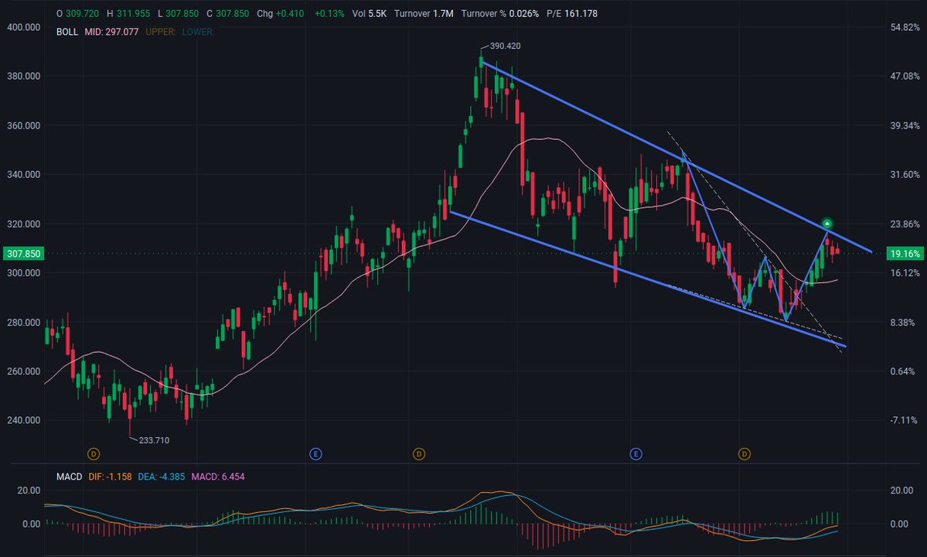Image resolution: width=927 pixels, height=557 pixels.
Task: Click the low price L 307.850
Action: tap(178, 14)
